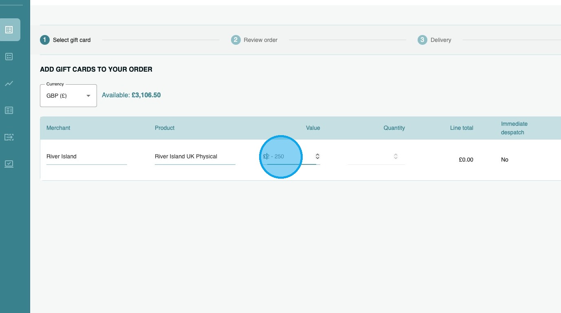Image resolution: width=561 pixels, height=313 pixels.
Task: Go to step 2 Review order
Action: [x=254, y=40]
